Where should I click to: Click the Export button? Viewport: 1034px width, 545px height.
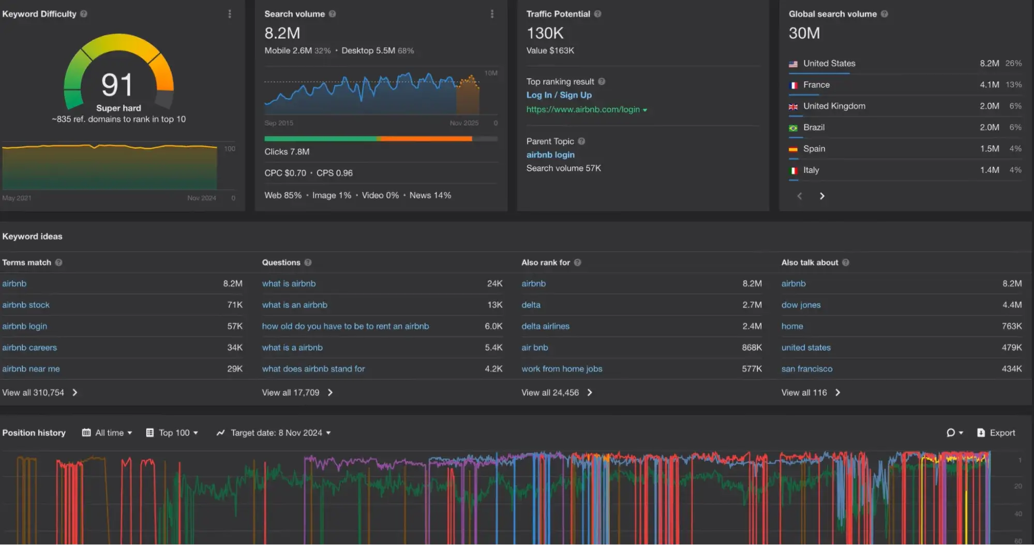996,433
